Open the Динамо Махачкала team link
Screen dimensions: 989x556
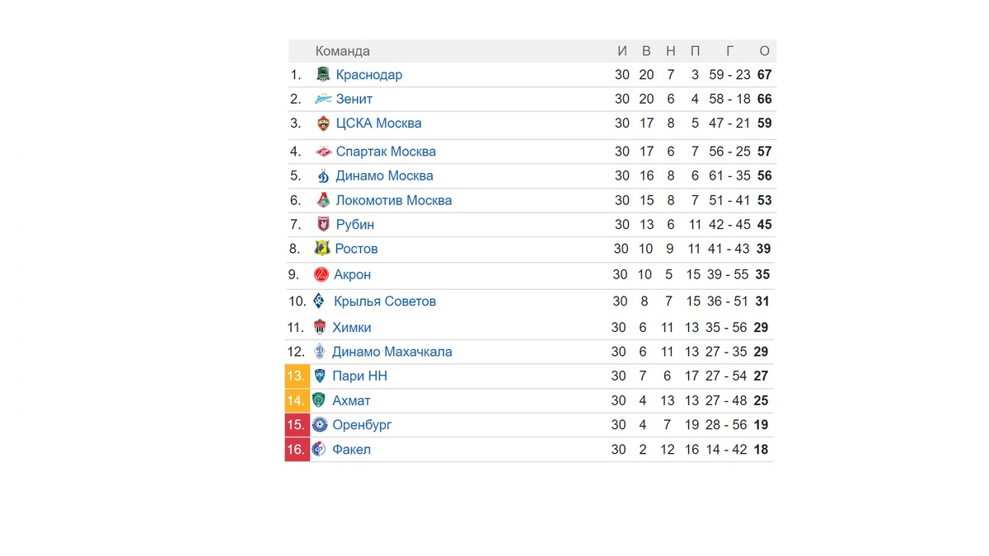pyautogui.click(x=392, y=352)
